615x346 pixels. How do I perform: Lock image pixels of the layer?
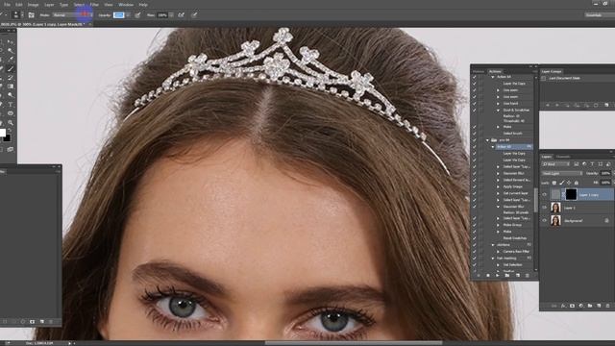(561, 183)
